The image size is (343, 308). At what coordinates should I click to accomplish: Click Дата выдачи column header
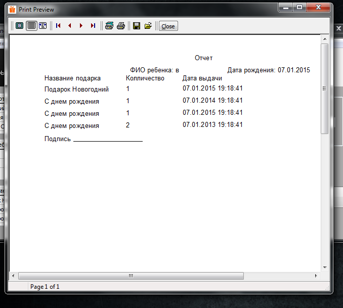coord(202,78)
